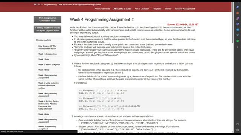Open the purple figures icon in Edge sidebar
This screenshot has height=135, width=241.
tap(238, 18)
